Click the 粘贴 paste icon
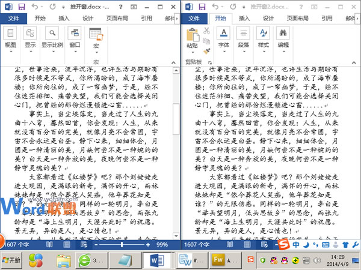Image resolution: width=361 pixels, height=270 pixels. 193,35
